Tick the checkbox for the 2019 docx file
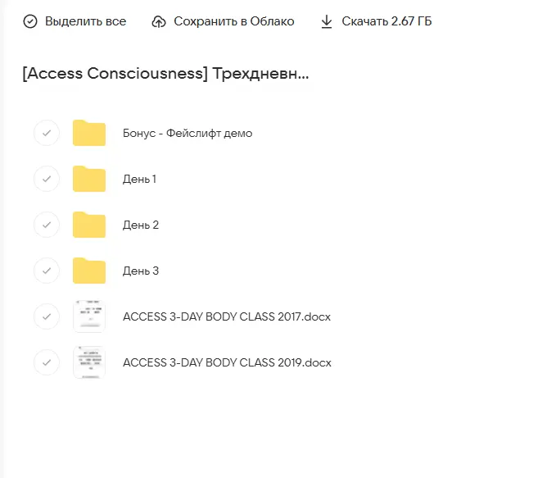The image size is (533, 478). (47, 362)
